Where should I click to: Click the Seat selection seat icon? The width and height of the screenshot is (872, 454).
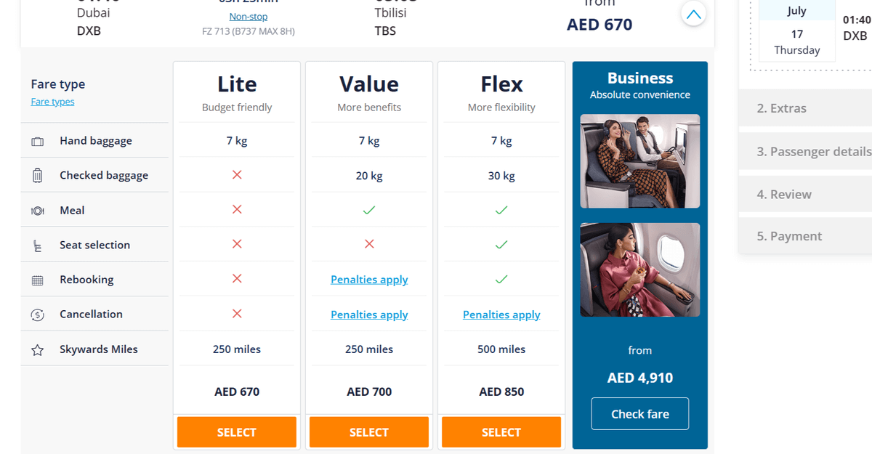click(38, 246)
